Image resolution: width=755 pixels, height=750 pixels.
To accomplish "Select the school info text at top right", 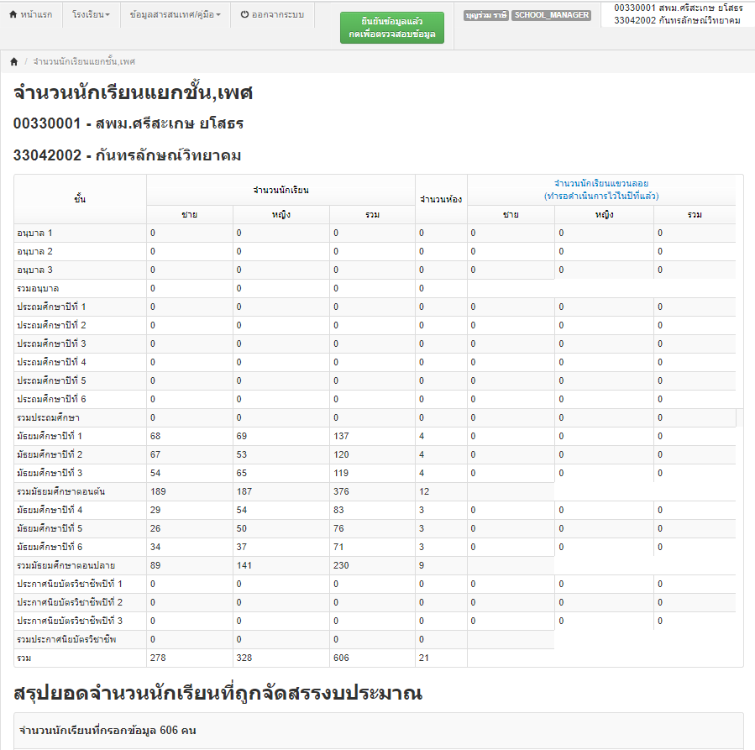I will click(677, 14).
